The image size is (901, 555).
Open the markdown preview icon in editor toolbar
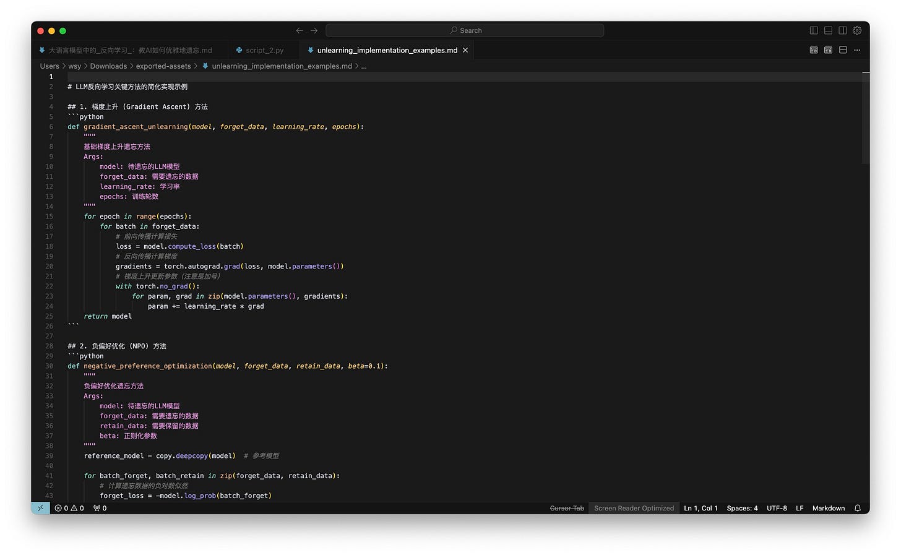pyautogui.click(x=814, y=50)
